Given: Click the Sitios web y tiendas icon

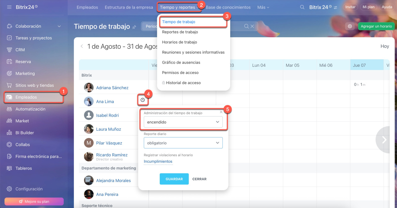Looking at the screenshot, I should pos(9,85).
